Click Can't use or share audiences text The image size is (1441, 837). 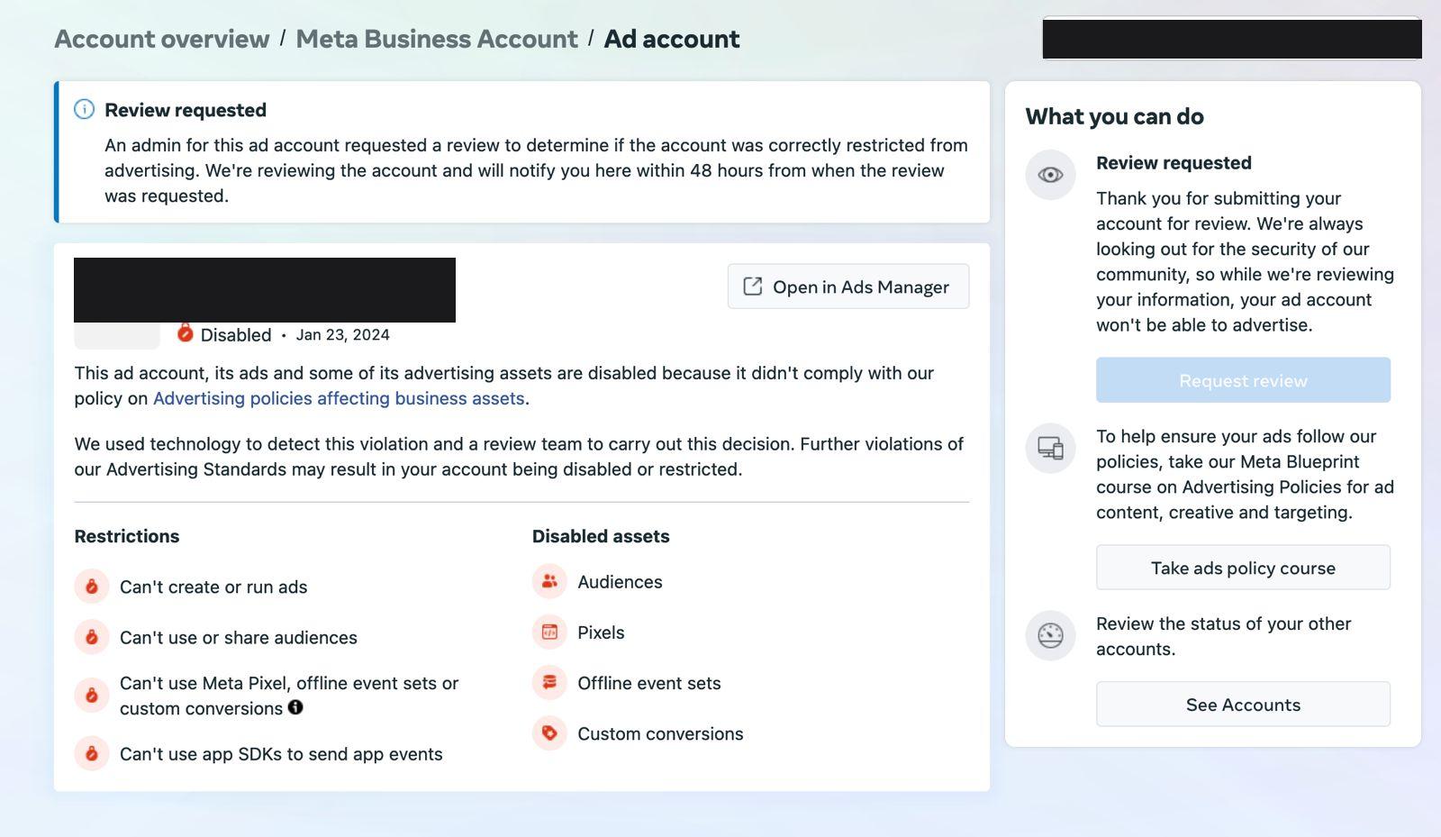point(239,637)
